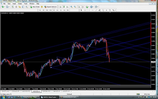Open the File menu

click(x=4, y=4)
